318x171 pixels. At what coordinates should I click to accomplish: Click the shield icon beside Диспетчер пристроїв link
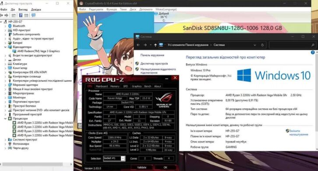pyautogui.click(x=137, y=64)
